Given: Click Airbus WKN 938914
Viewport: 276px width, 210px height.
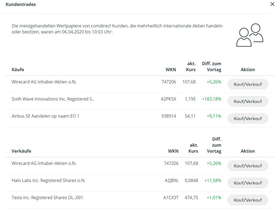Looking at the screenshot, I should point(169,116).
